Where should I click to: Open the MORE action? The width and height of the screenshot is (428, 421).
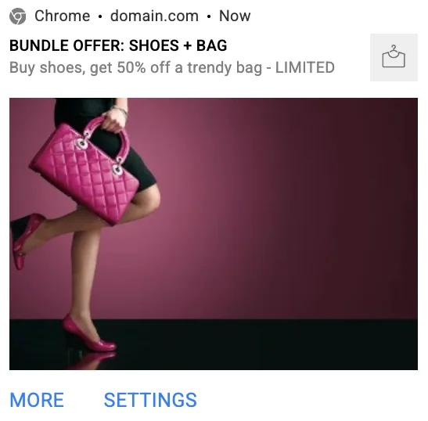point(37,400)
